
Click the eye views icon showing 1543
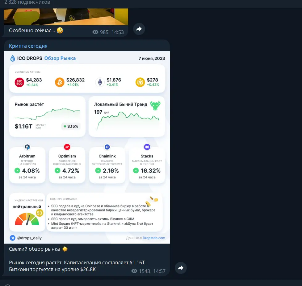(x=134, y=271)
